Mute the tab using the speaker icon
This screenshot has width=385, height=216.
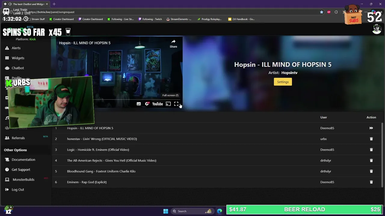10,4
